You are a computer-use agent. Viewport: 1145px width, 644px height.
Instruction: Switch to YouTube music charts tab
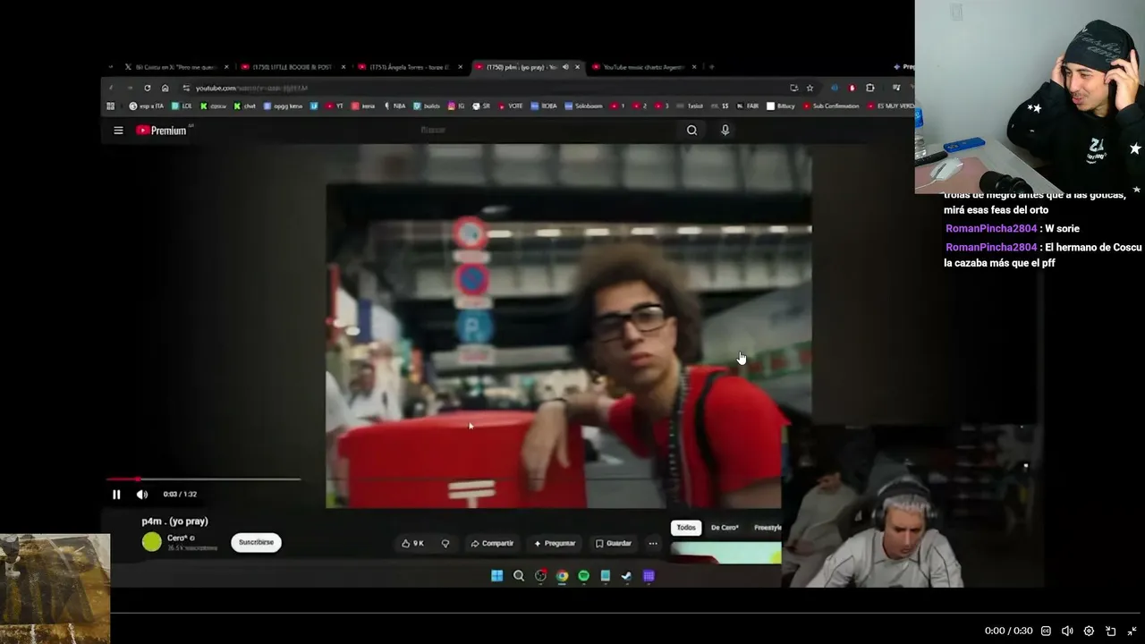(x=645, y=67)
